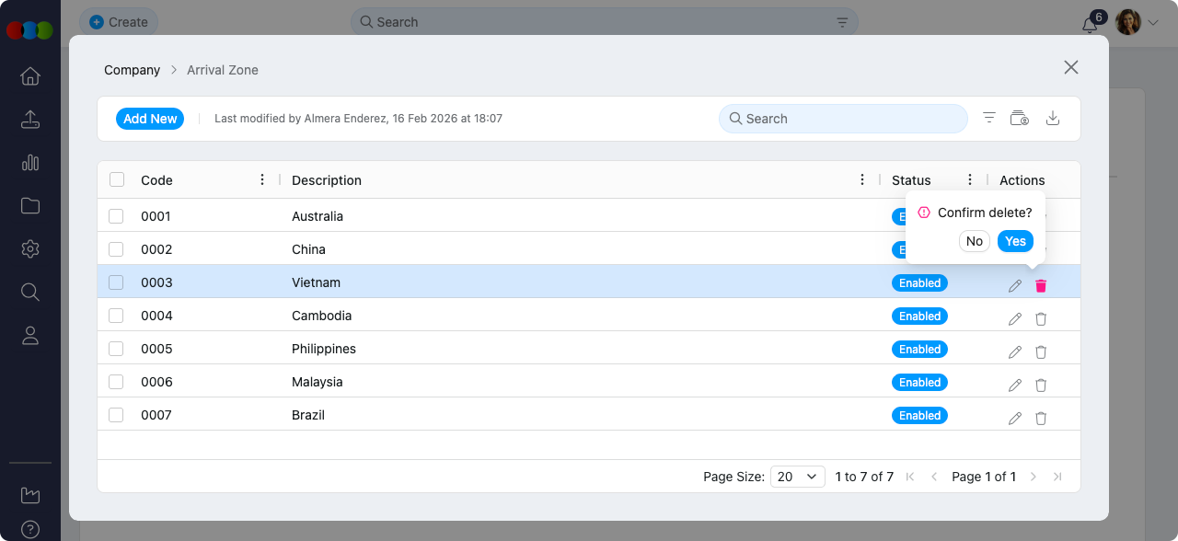
Task: Edit the Cambodia row with pencil icon
Action: pyautogui.click(x=1015, y=318)
